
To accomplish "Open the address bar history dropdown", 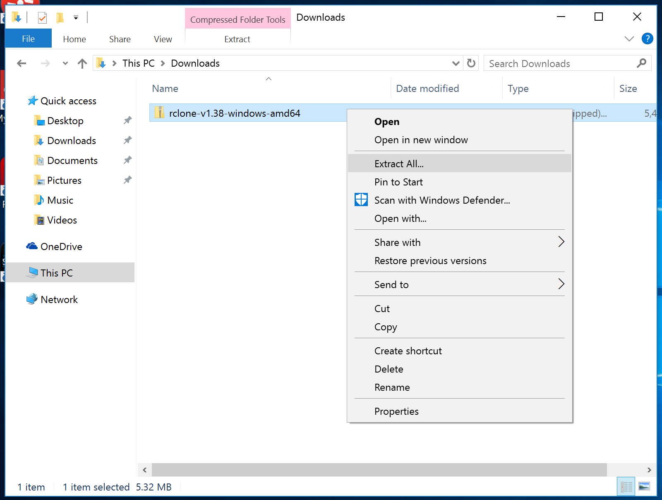I will click(x=456, y=63).
